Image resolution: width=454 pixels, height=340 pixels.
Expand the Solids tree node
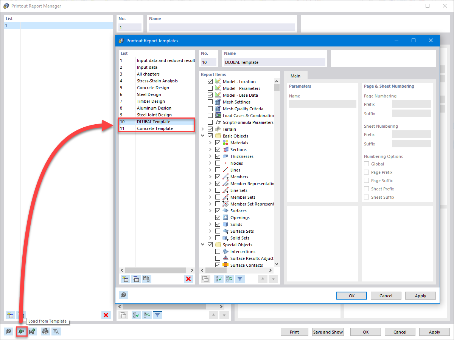click(211, 224)
